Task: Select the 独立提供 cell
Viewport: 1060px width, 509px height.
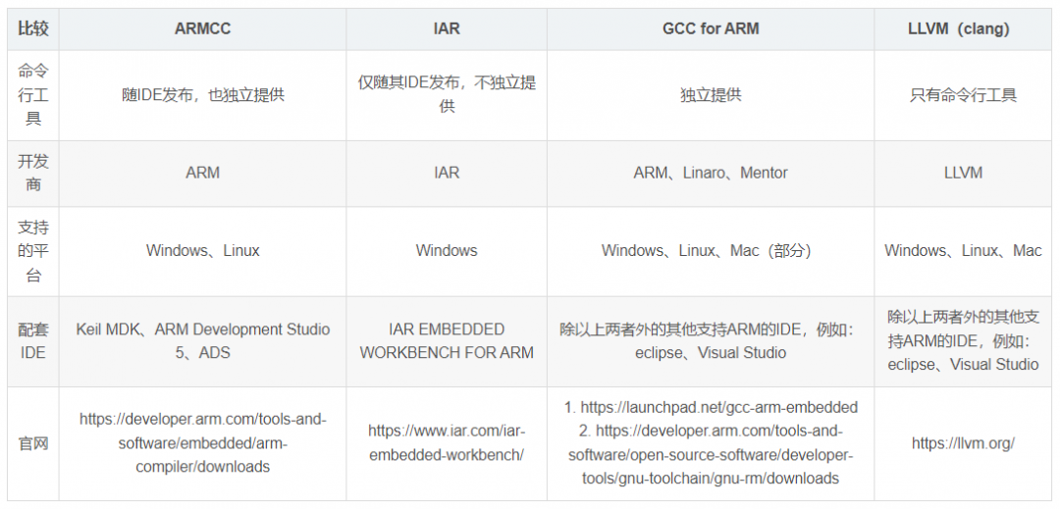Action: [711, 94]
